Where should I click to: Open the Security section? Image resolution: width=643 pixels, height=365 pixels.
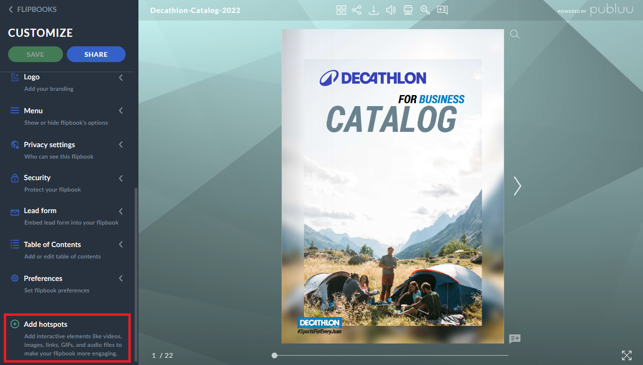click(67, 183)
